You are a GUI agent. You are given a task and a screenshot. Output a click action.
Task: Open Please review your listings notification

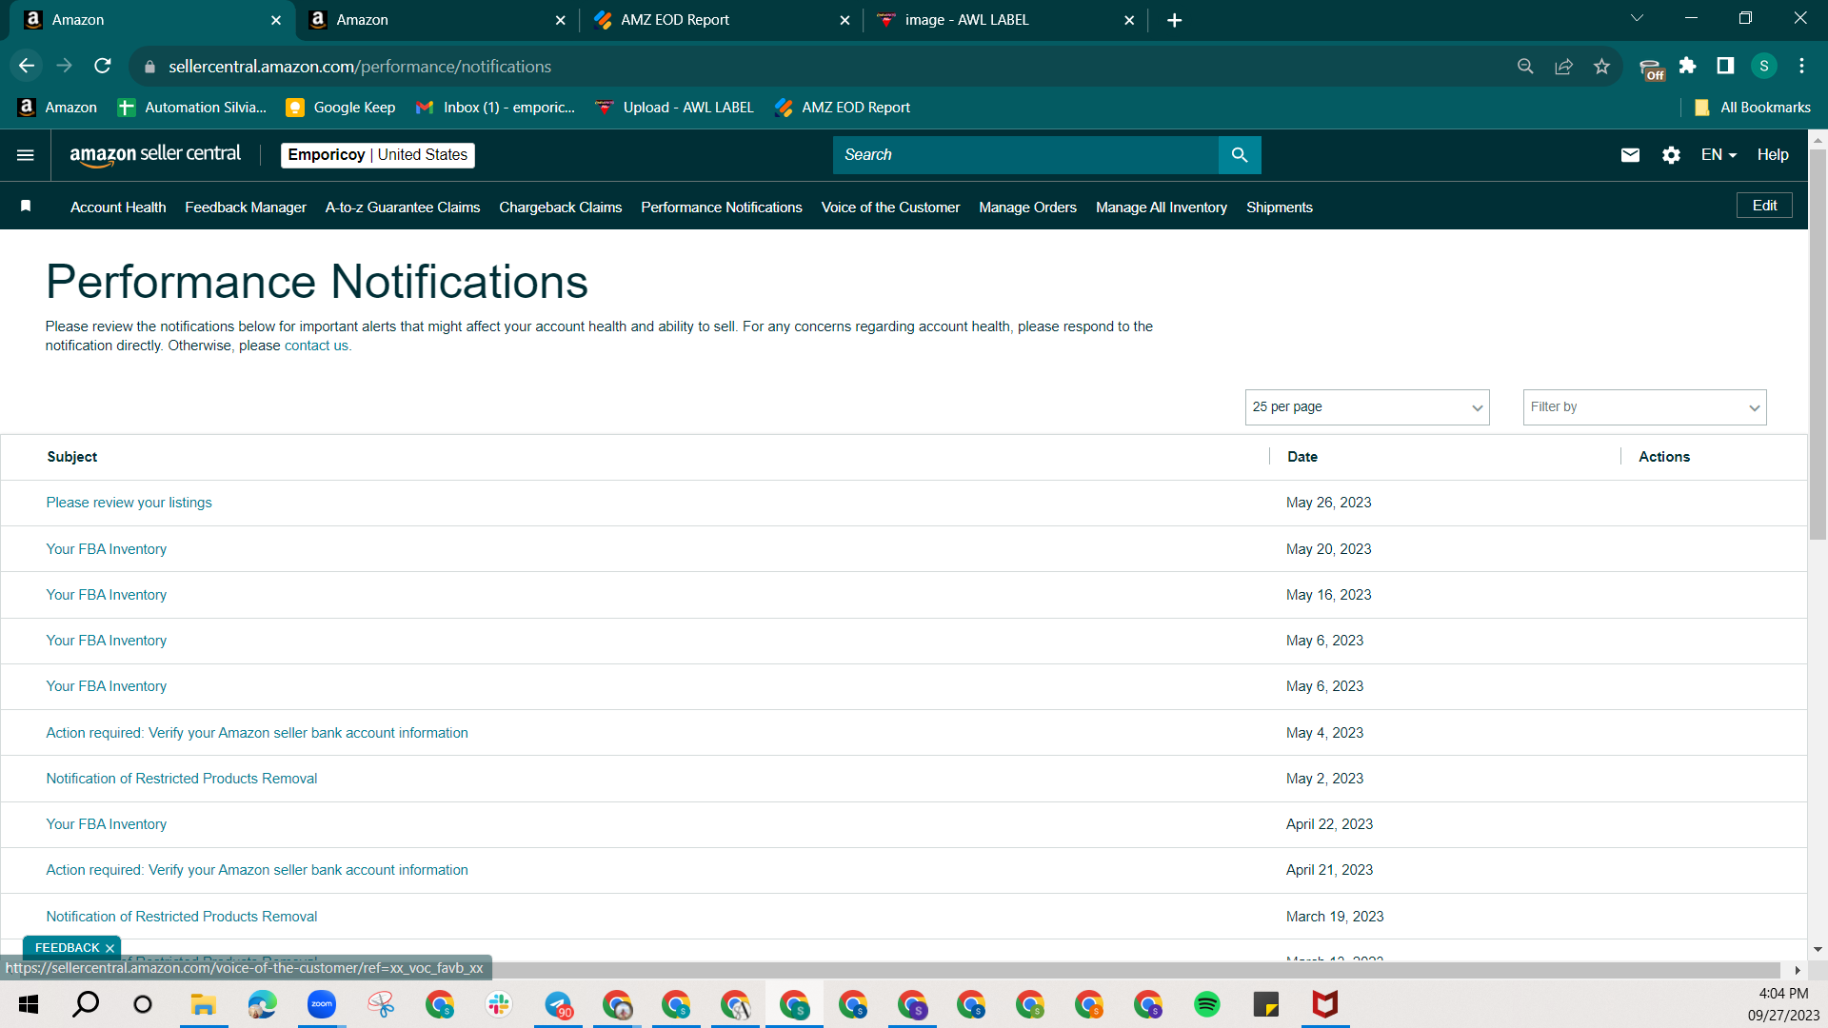[x=129, y=503]
